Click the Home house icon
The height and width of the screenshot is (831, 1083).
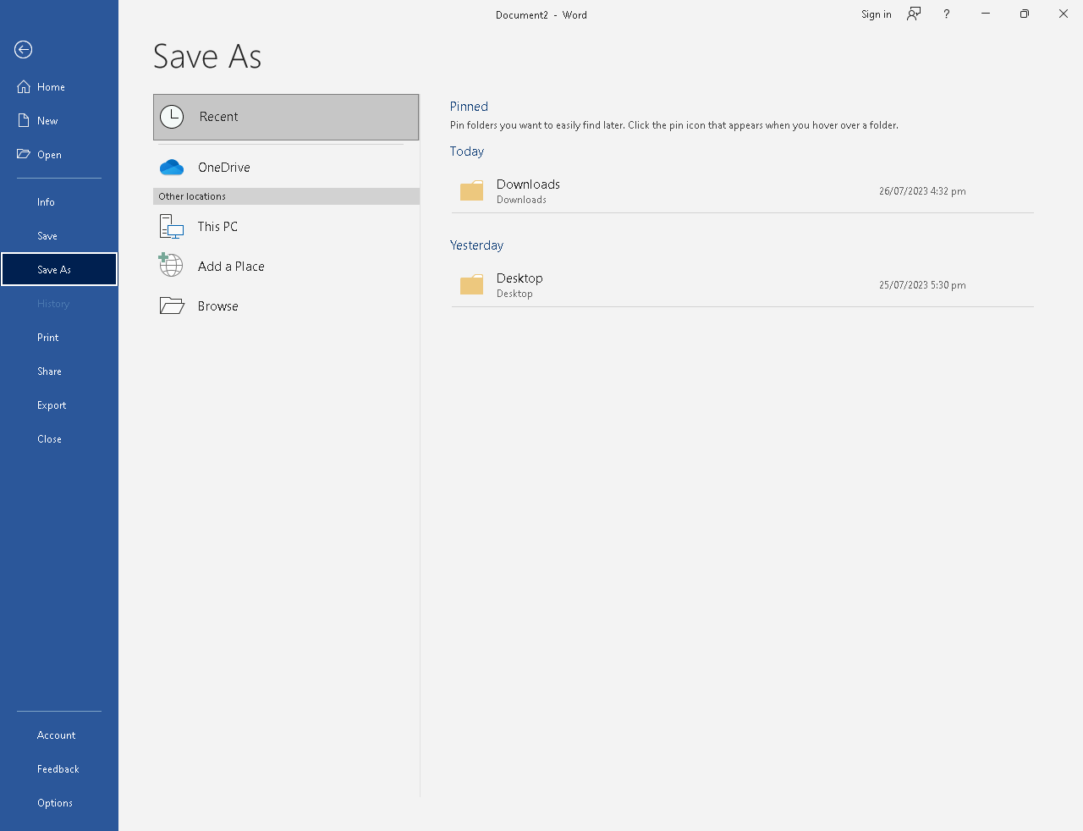pyautogui.click(x=24, y=87)
